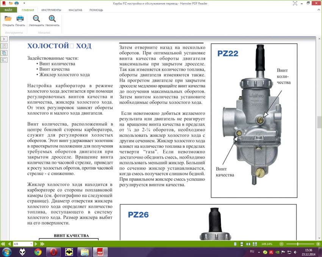The image size is (322, 257).
Task: Click scrollbar up arrow of document
Action: click(319, 39)
